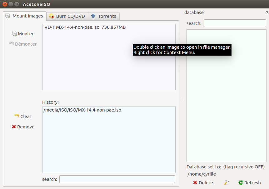
Task: Switch to the Mount Images tab
Action: (25, 16)
